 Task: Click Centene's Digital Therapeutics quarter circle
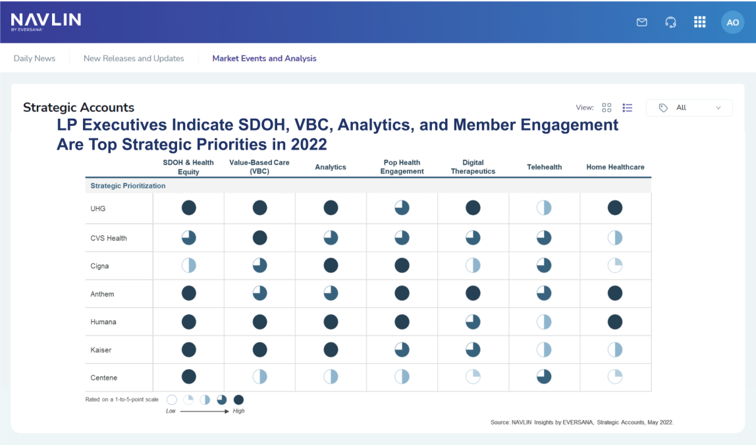click(473, 376)
